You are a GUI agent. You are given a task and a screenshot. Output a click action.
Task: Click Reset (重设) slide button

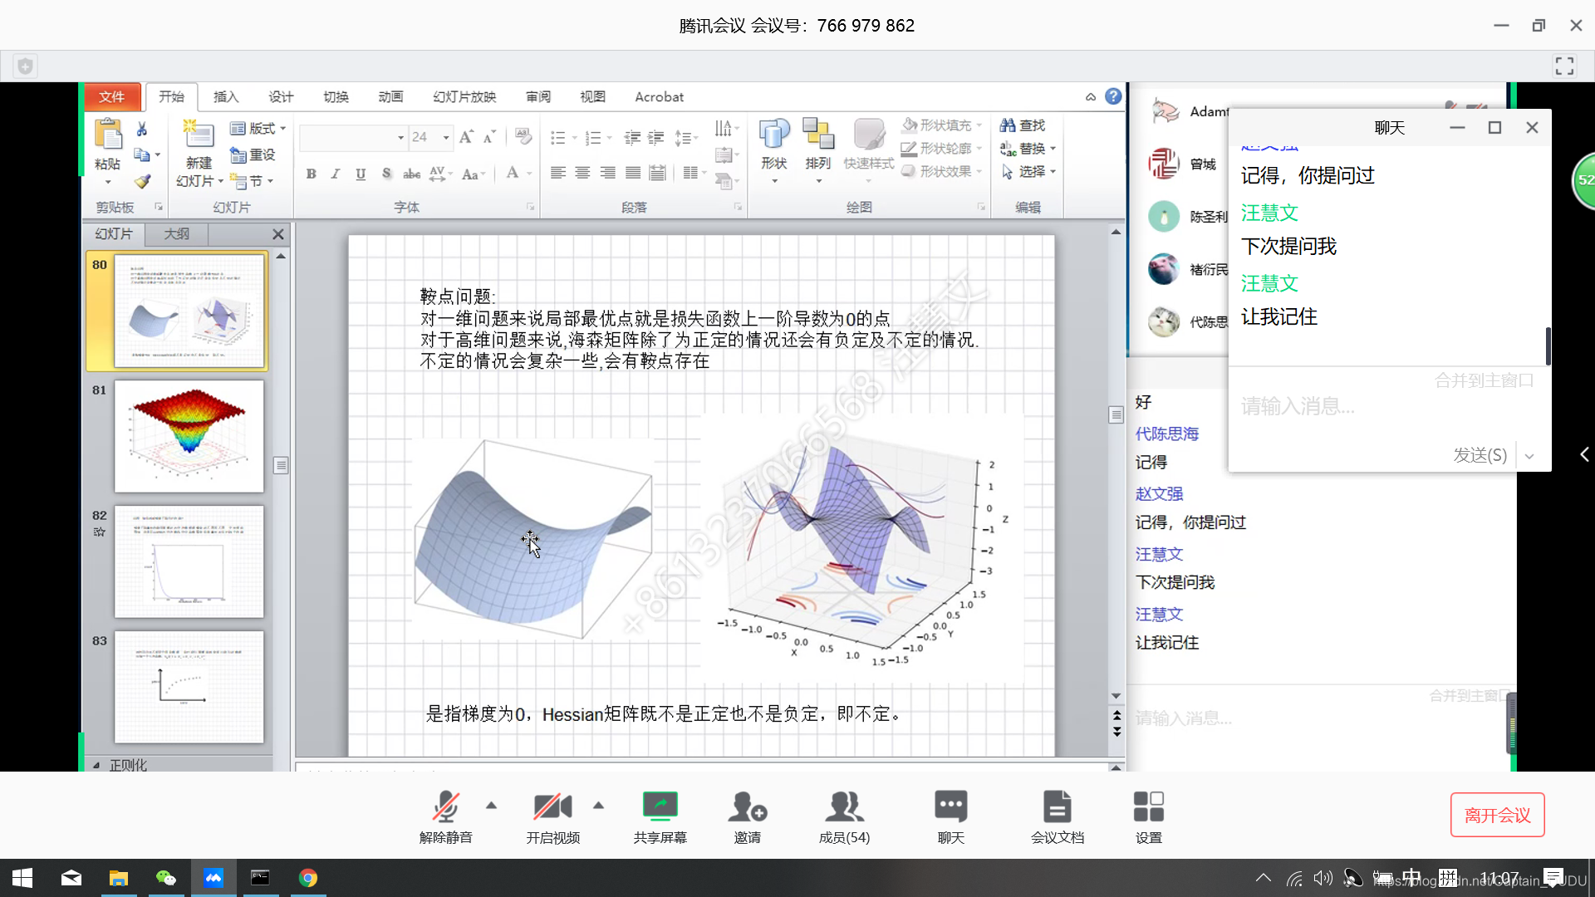[253, 155]
